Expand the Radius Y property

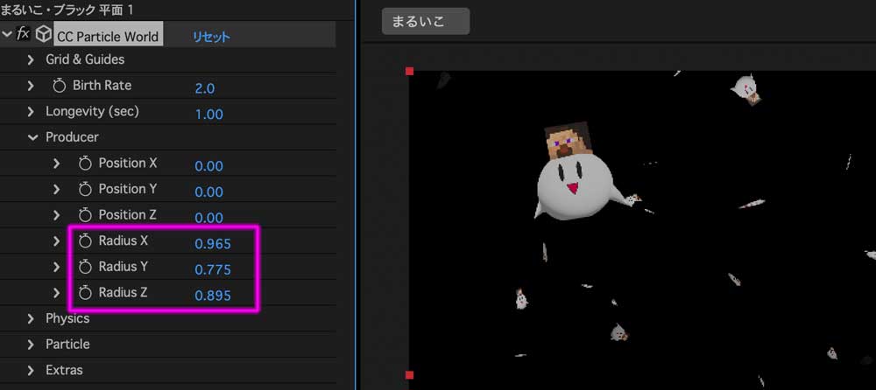tap(56, 267)
